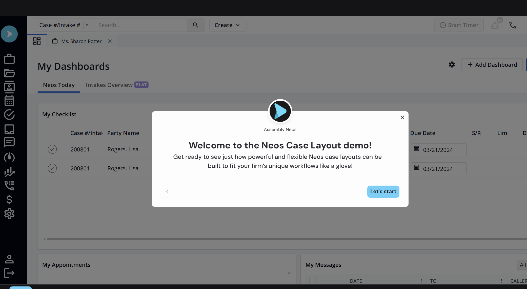Image resolution: width=527 pixels, height=289 pixels.
Task: Open the Create dropdown menu
Action: (227, 25)
